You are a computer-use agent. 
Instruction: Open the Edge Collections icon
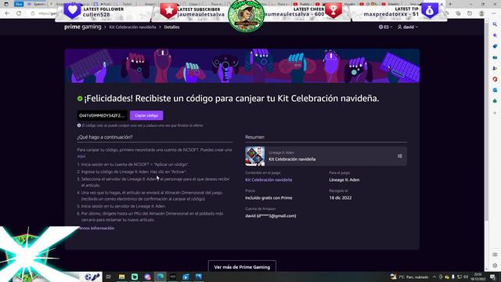[458, 13]
